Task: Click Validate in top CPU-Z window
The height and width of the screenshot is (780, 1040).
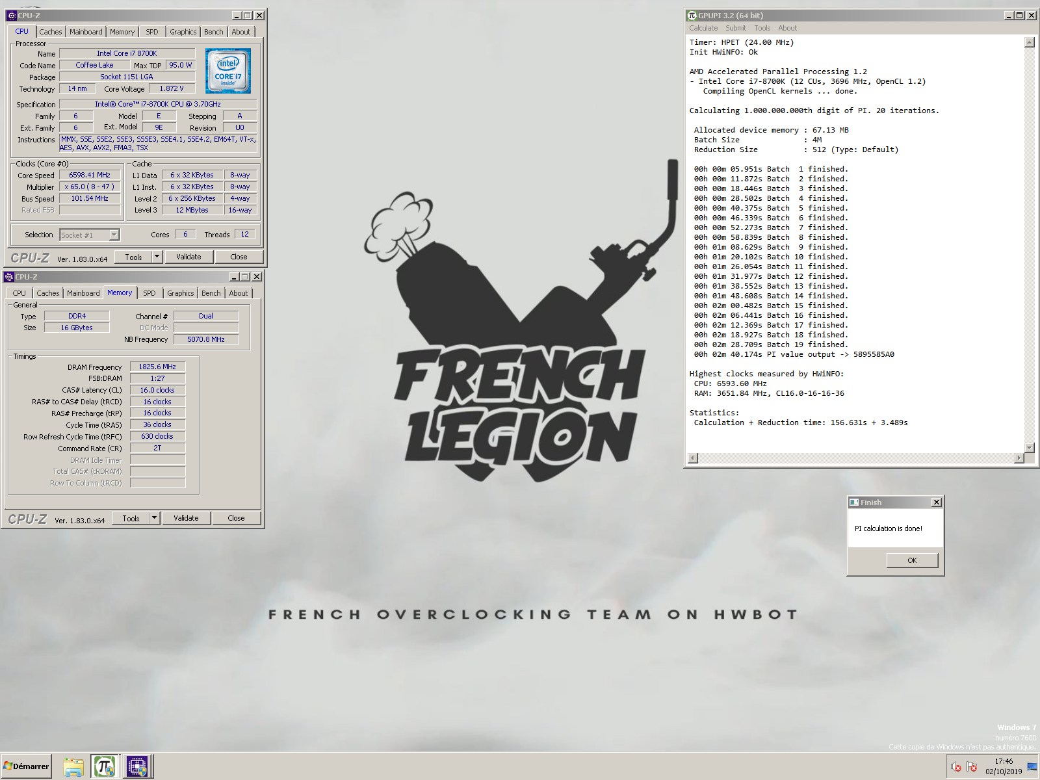Action: pos(188,257)
